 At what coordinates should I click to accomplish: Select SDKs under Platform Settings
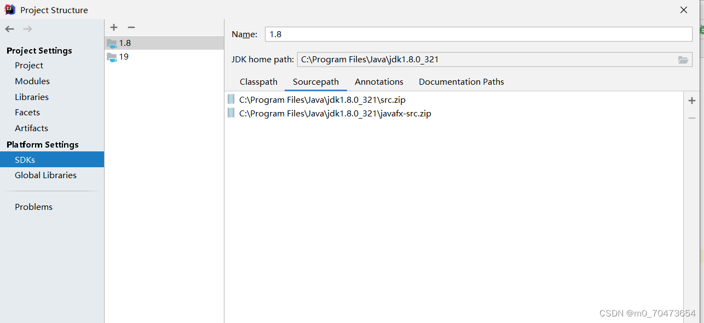52,160
